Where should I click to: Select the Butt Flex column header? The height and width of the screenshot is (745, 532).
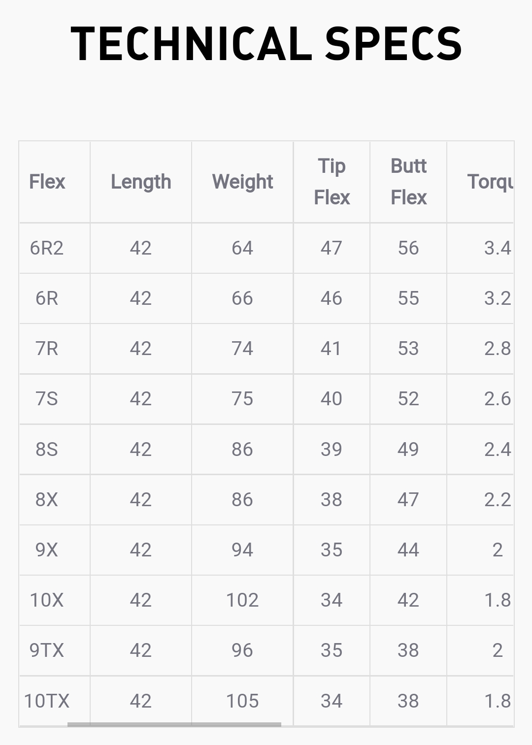(408, 182)
